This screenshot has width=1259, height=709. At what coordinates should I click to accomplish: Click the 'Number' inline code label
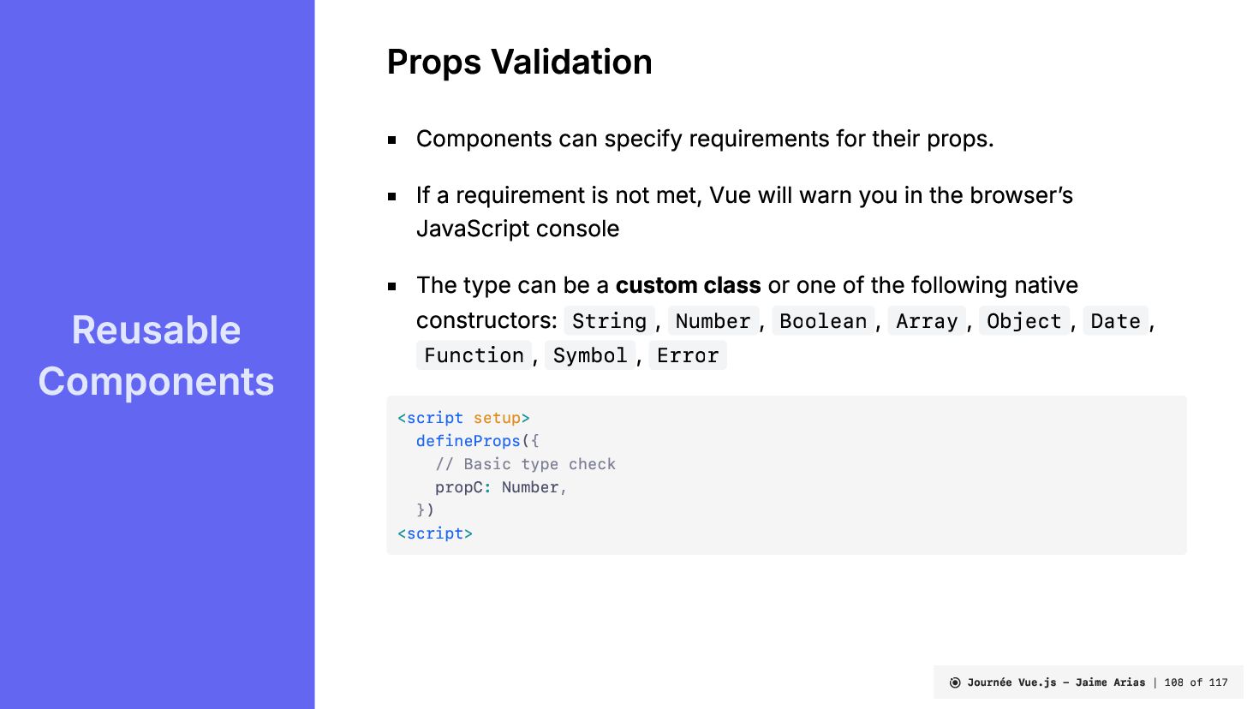point(713,321)
